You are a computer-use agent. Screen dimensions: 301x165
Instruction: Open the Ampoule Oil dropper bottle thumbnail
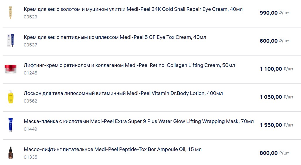pyautogui.click(x=11, y=153)
